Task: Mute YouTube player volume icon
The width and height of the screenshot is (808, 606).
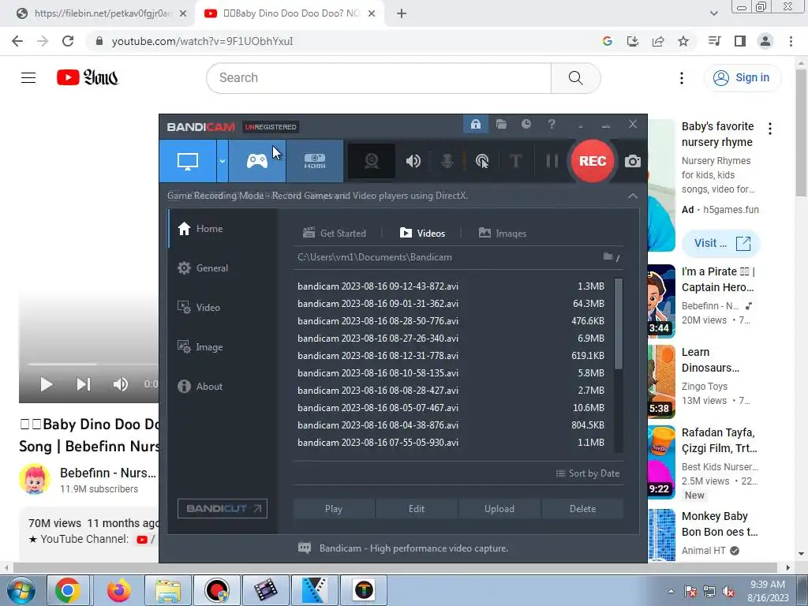Action: pos(120,384)
